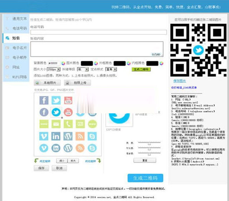Click the 缩小 zoom-out button
This screenshot has height=201, width=229.
[x=62, y=161]
